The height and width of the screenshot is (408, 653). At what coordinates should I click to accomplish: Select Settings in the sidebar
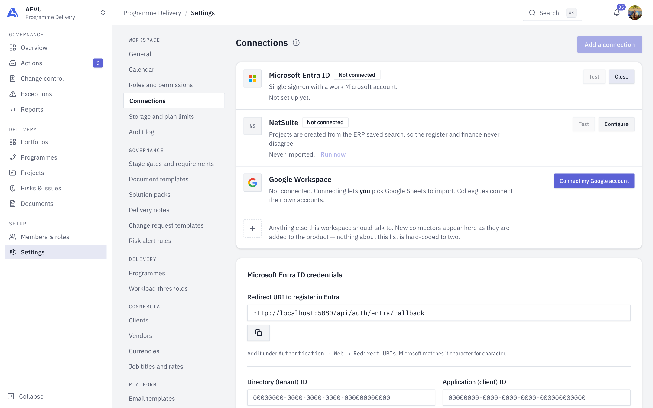[x=56, y=252]
